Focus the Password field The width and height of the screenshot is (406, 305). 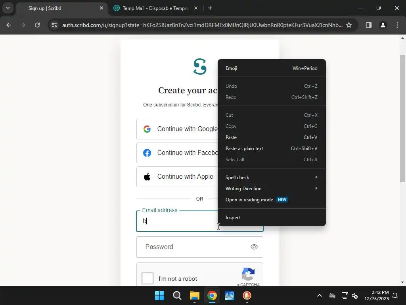click(x=200, y=247)
